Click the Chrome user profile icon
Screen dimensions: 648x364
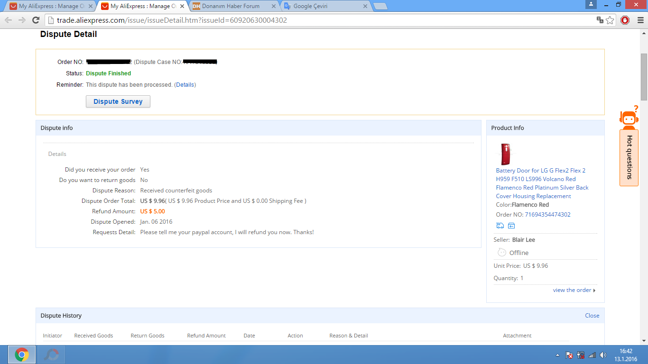591,4
